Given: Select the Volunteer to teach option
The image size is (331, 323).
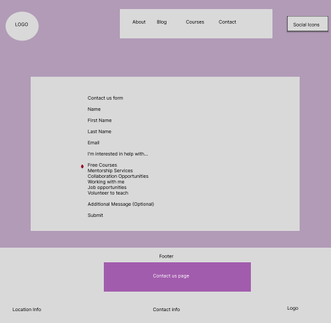Looking at the screenshot, I should pyautogui.click(x=108, y=193).
